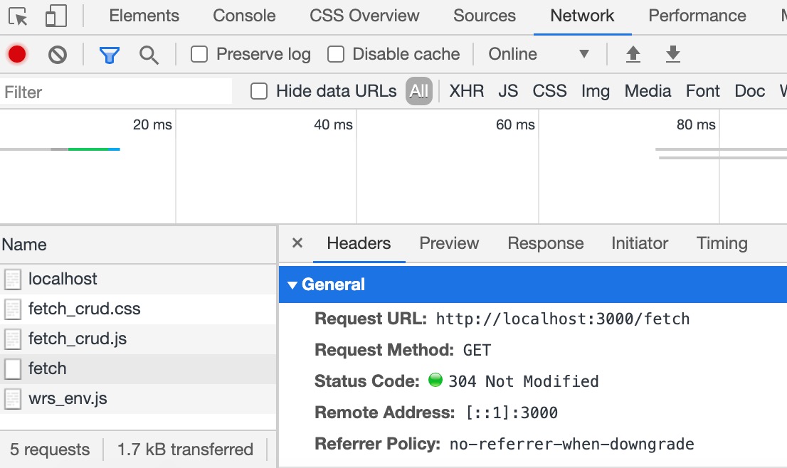The image size is (787, 468).
Task: Toggle Hide data URLs
Action: click(x=258, y=91)
